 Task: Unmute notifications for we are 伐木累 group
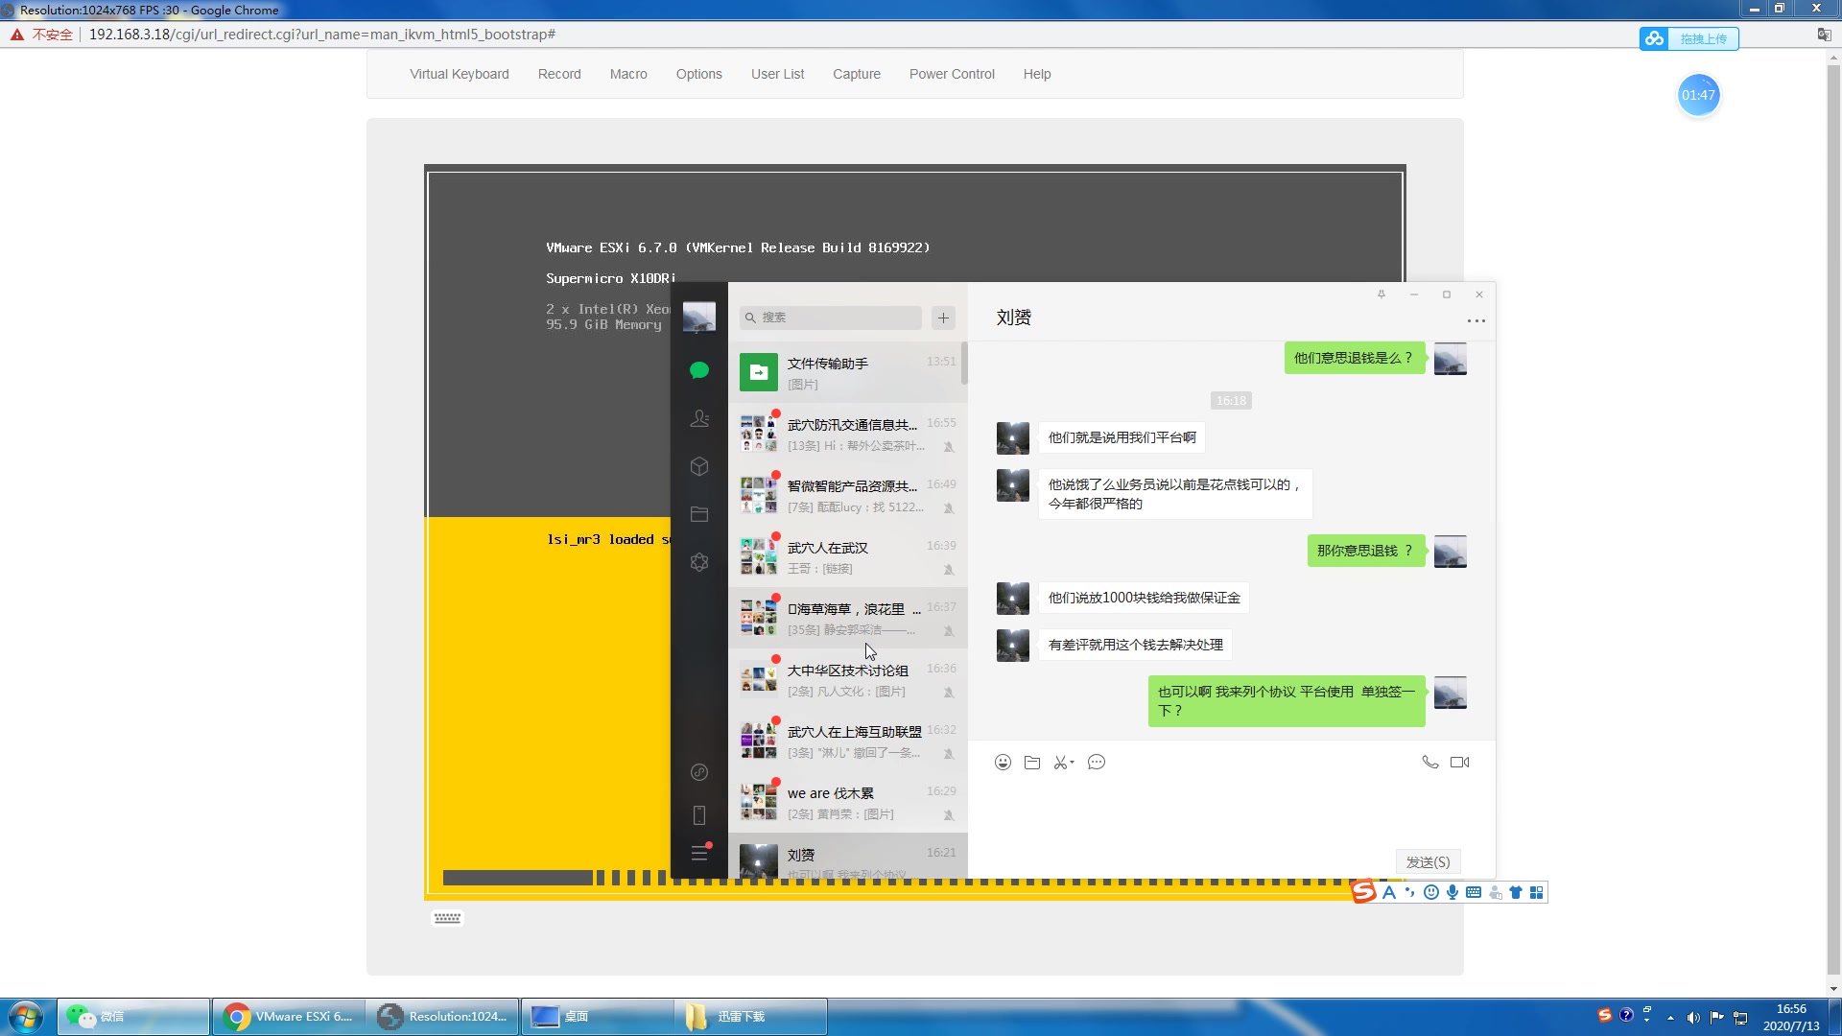(949, 814)
